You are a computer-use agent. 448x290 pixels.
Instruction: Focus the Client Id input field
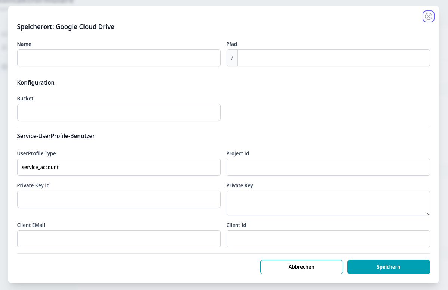click(328, 239)
